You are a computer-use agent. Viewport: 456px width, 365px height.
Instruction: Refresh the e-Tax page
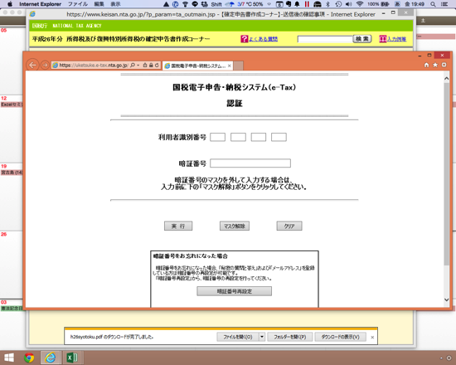coord(157,66)
